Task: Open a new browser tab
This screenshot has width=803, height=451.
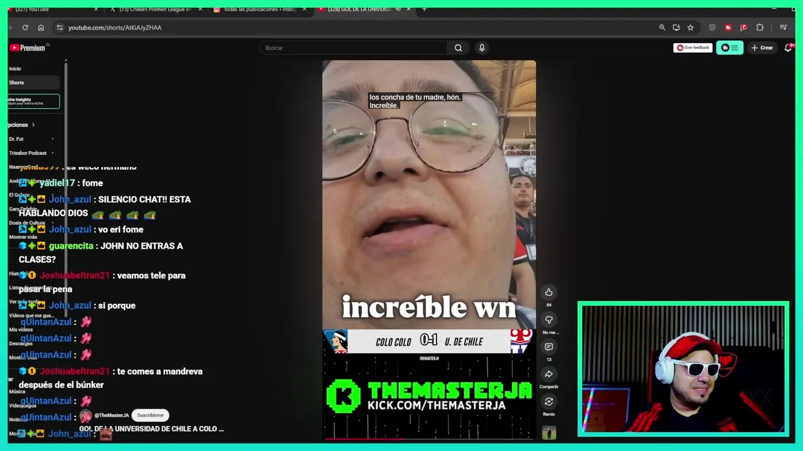Action: [x=424, y=9]
